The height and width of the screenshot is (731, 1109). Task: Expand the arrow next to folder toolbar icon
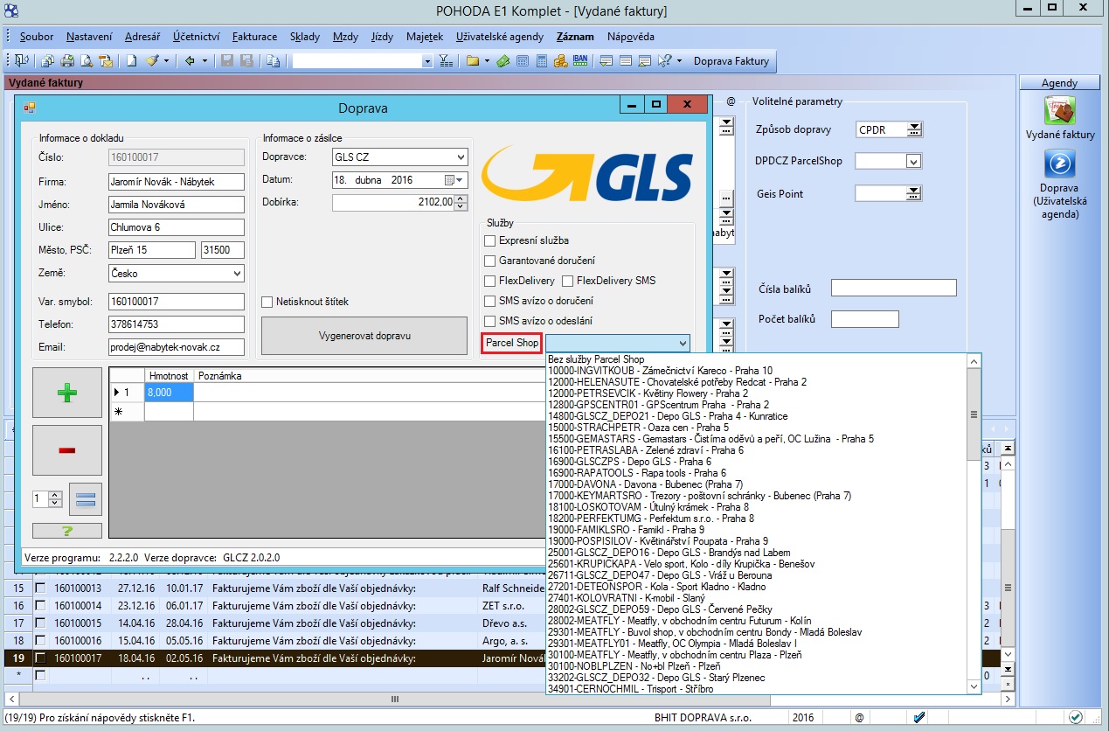(x=488, y=61)
